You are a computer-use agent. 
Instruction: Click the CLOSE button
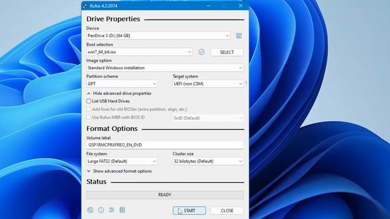[x=227, y=210]
